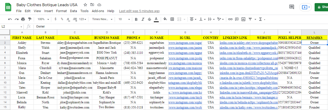Image resolution: width=328 pixels, height=110 pixels.
Task: Click the Redo arrow icon
Action: point(16,19)
